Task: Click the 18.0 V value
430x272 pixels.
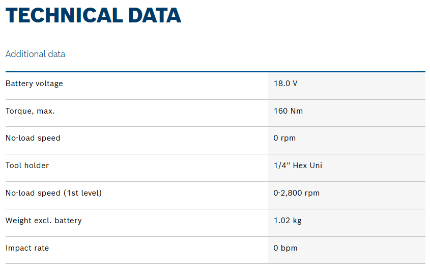Action: point(285,84)
